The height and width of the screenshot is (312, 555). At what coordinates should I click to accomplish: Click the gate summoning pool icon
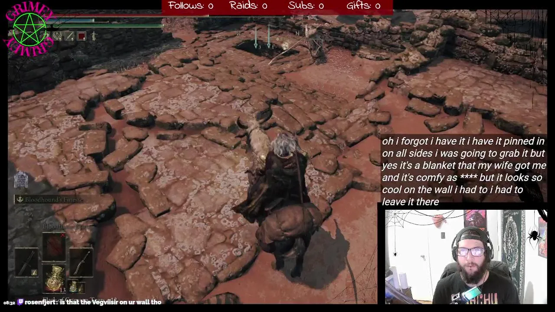(x=21, y=180)
